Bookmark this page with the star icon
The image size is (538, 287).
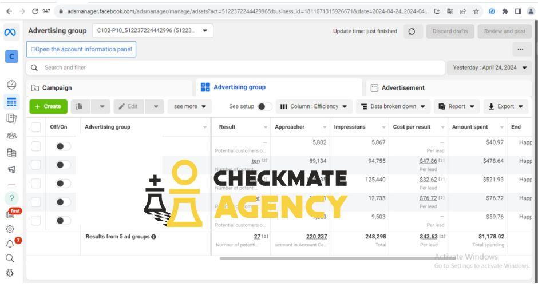point(476,11)
